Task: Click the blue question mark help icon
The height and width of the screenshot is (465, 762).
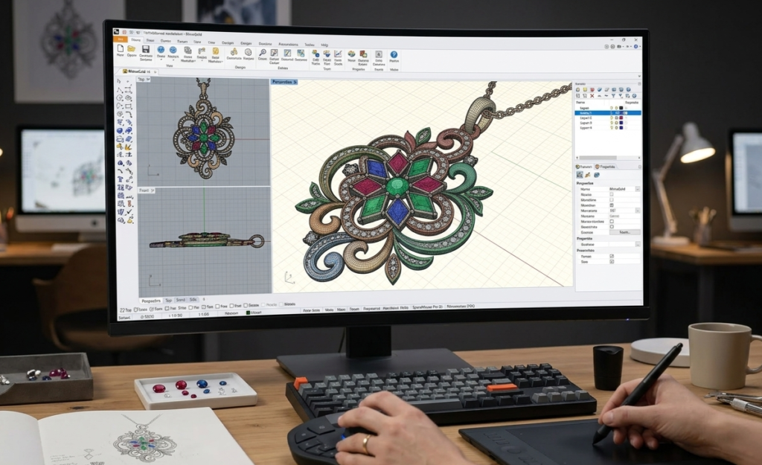Action: tap(394, 54)
